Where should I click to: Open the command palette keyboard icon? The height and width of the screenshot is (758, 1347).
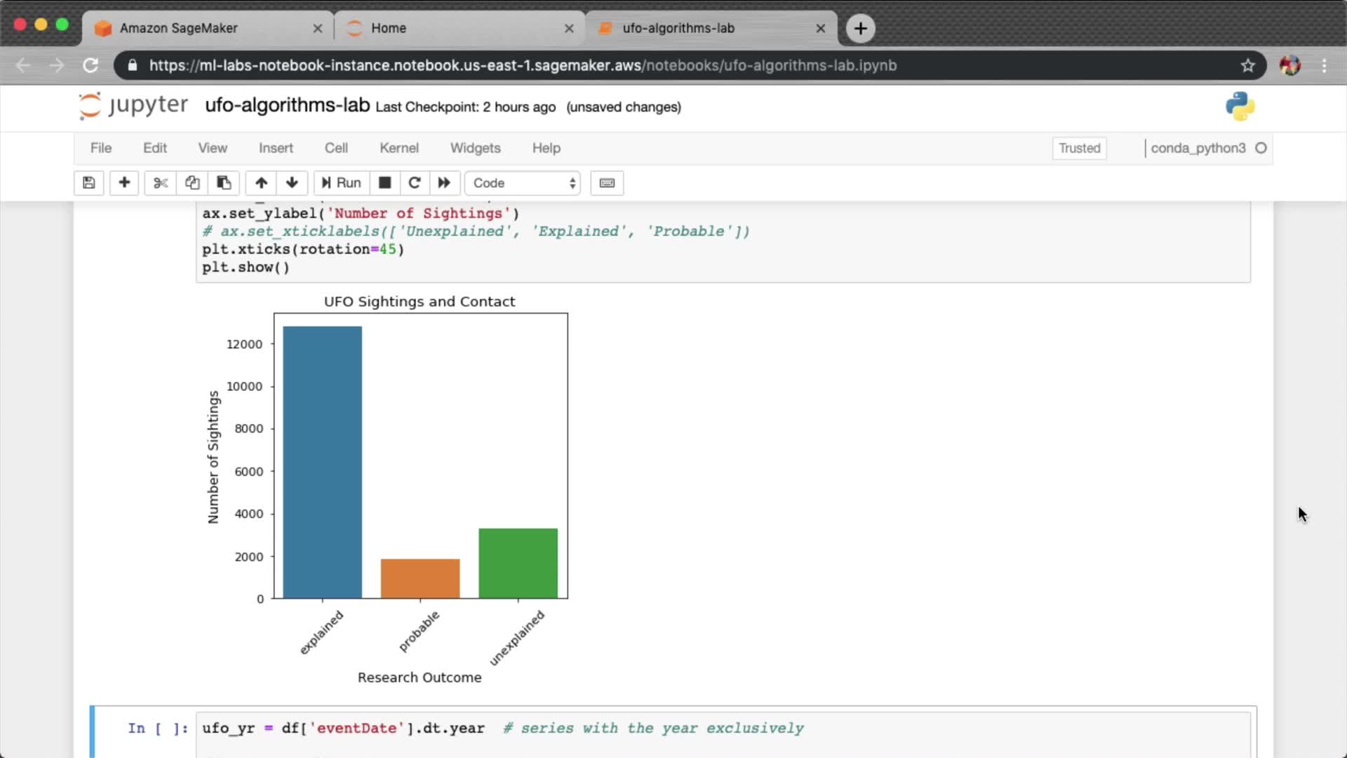(607, 183)
